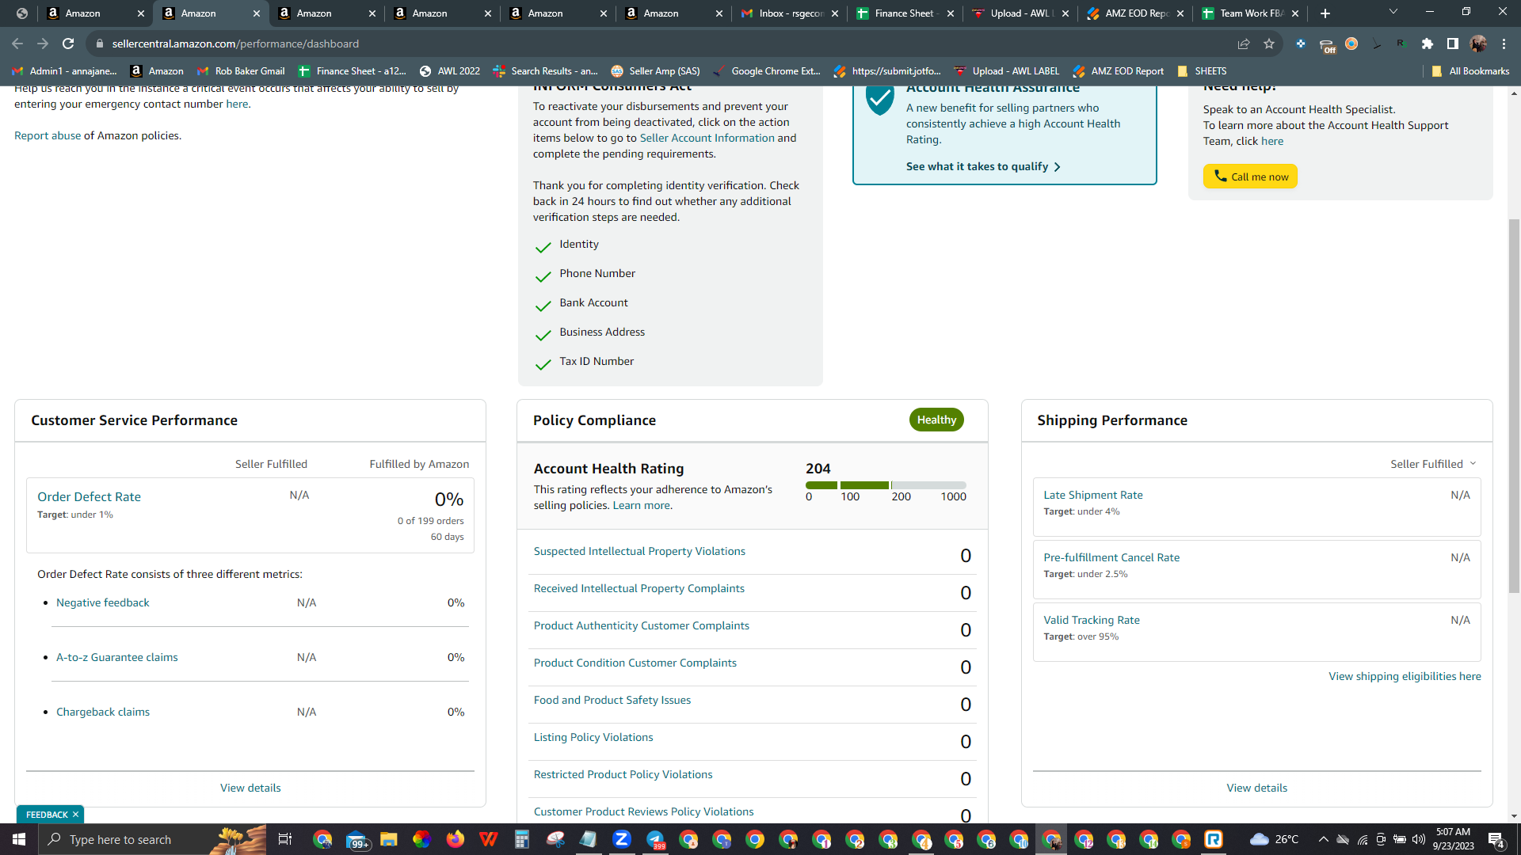This screenshot has width=1521, height=855.
Task: Open the SHEETS bookmark folder
Action: coord(1202,71)
